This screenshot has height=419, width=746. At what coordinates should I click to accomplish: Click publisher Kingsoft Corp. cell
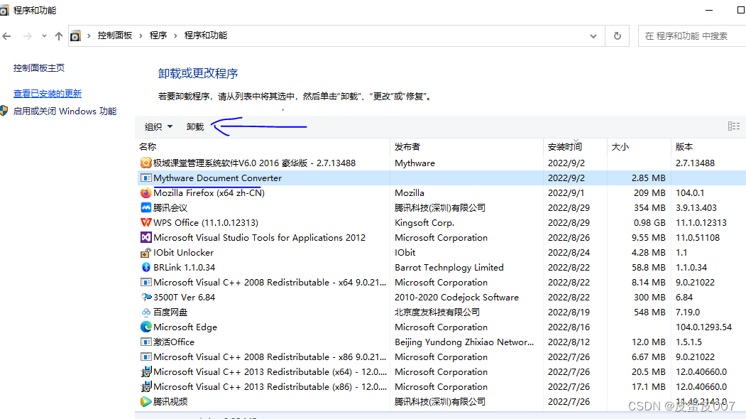[x=424, y=222]
